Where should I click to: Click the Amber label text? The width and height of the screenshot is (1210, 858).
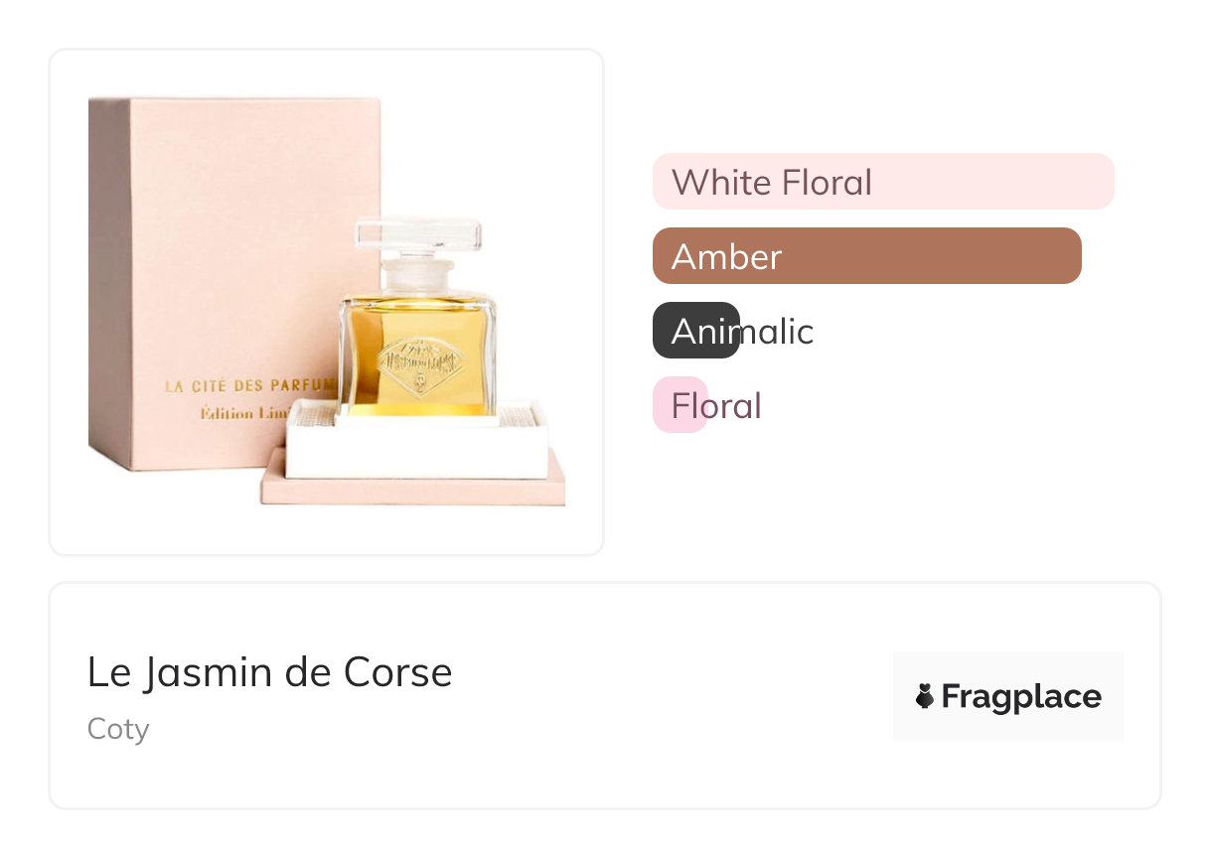point(726,256)
